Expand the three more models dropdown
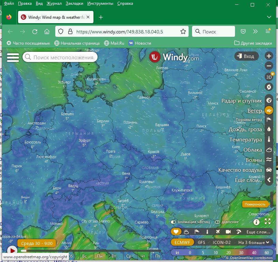Image resolution: width=278 pixels, height=262 pixels. pyautogui.click(x=254, y=242)
